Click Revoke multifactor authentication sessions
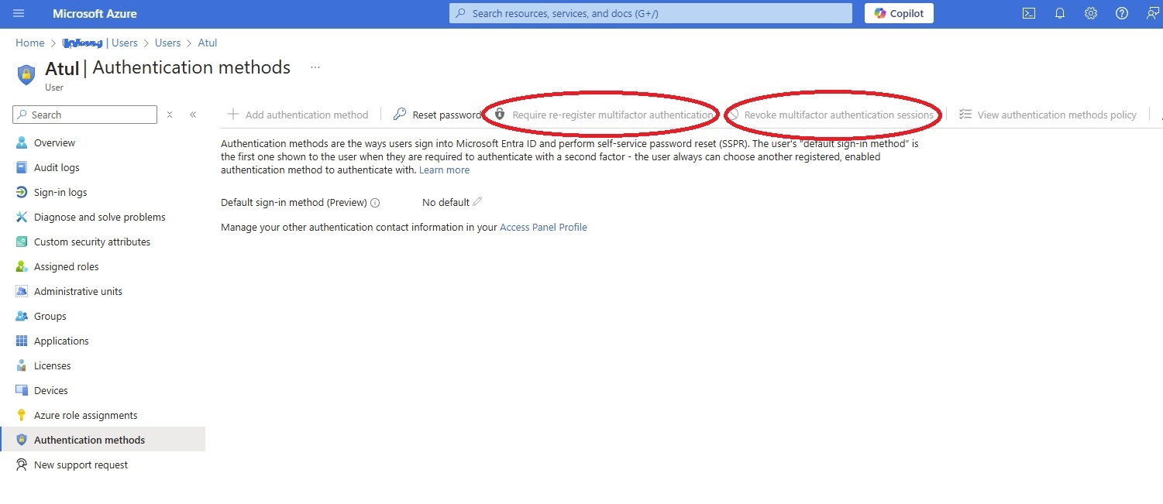Image resolution: width=1163 pixels, height=504 pixels. coord(831,115)
